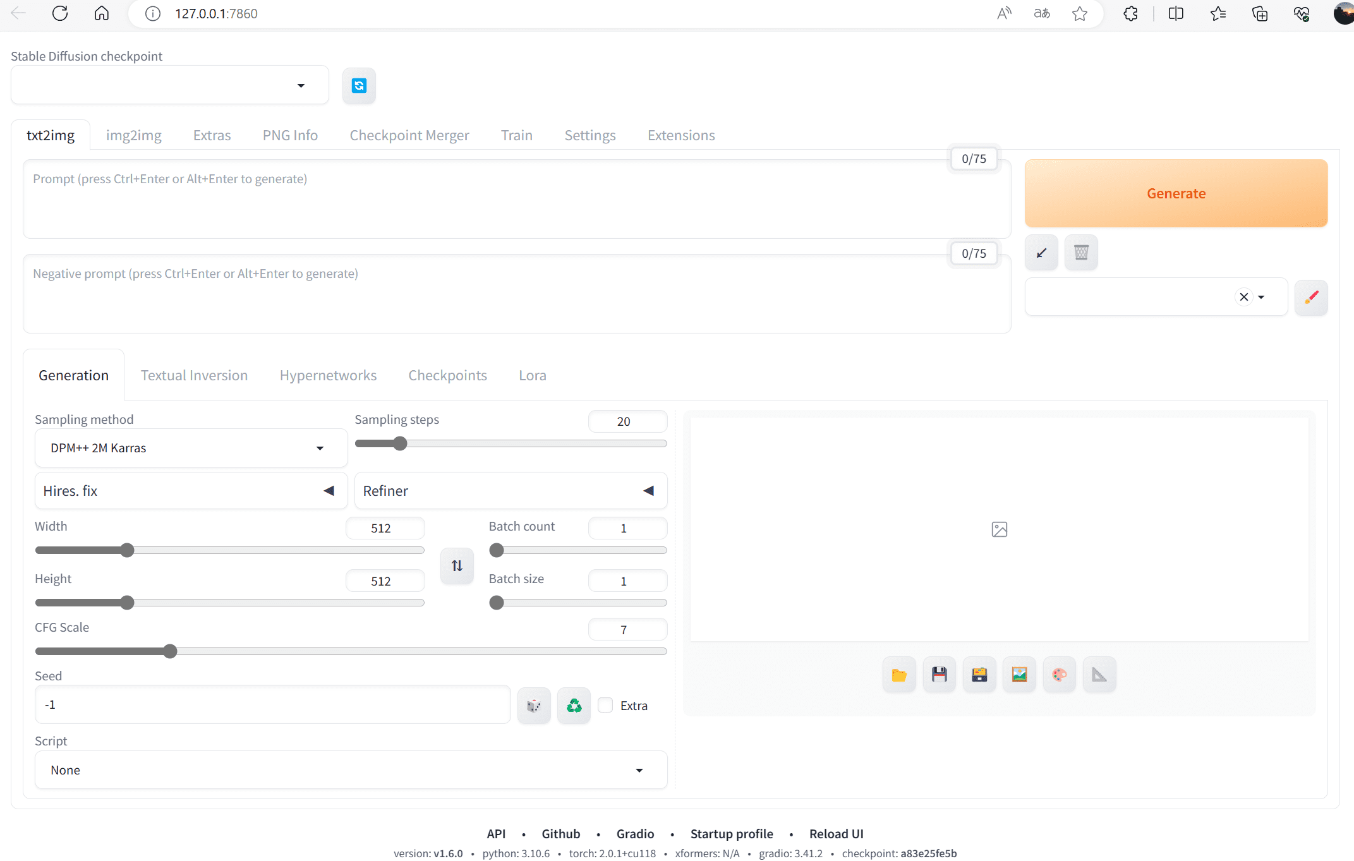1354x861 pixels.
Task: Enable the Extra seed checkbox
Action: [605, 705]
